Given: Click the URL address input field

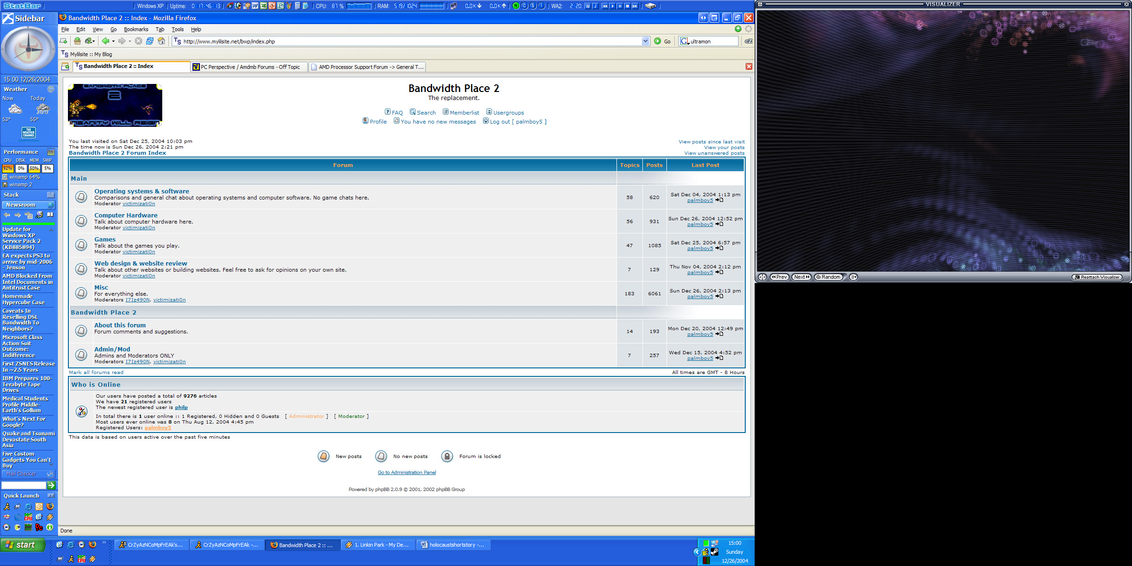Looking at the screenshot, I should (x=412, y=41).
